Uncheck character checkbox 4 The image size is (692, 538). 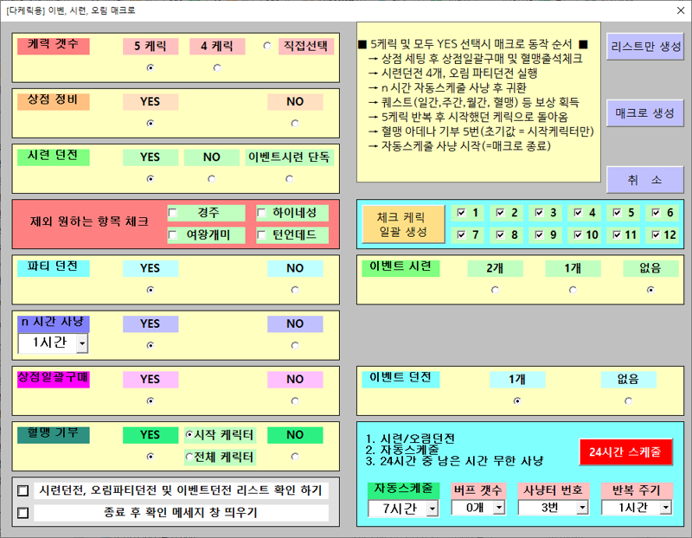pyautogui.click(x=578, y=213)
